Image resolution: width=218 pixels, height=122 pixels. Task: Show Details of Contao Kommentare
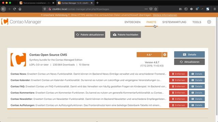point(197,93)
